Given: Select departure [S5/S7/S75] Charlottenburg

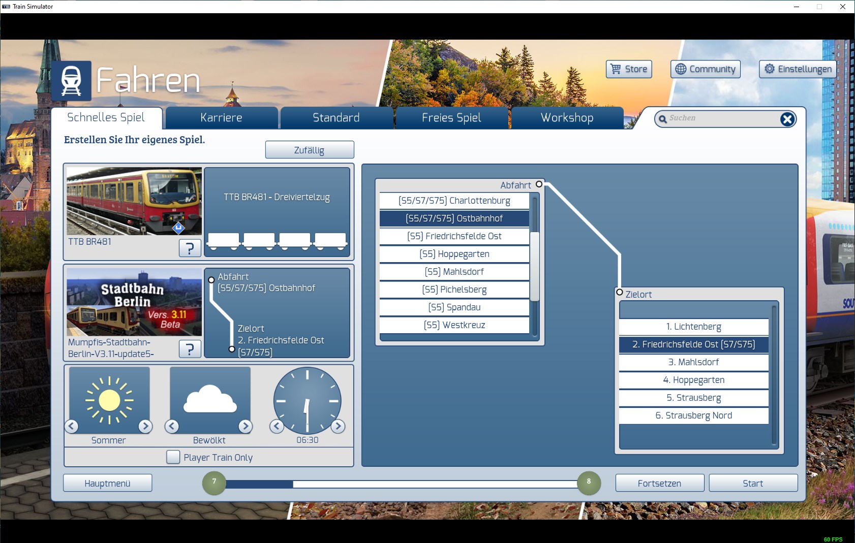Looking at the screenshot, I should (x=454, y=201).
